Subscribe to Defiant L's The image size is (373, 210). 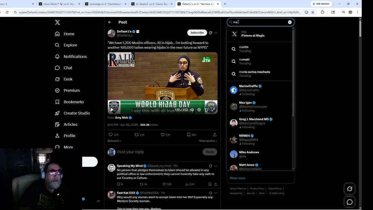[197, 33]
